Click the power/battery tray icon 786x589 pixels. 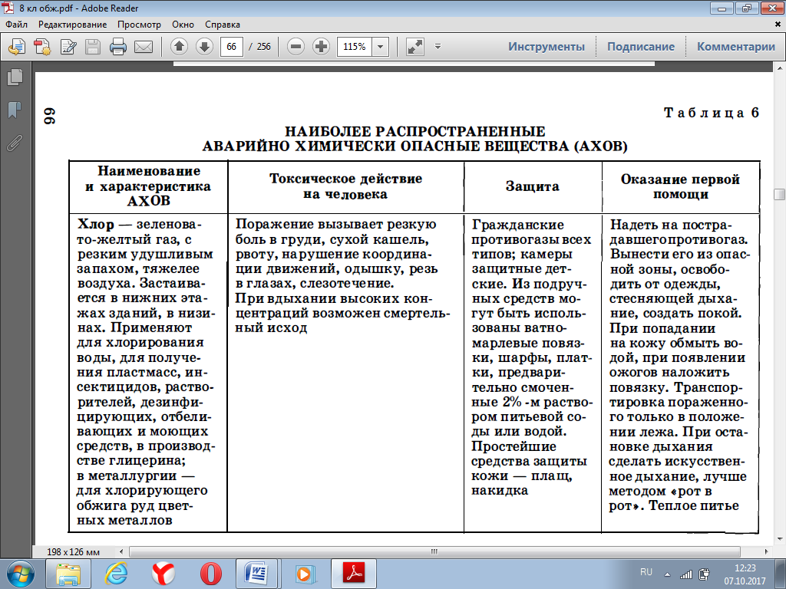click(x=704, y=574)
